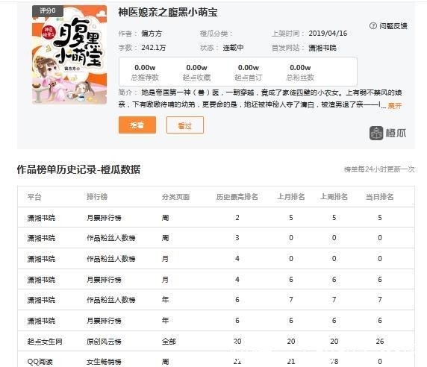Open author name 偏方方
Screen dimensions: 427x367
[x=152, y=34]
